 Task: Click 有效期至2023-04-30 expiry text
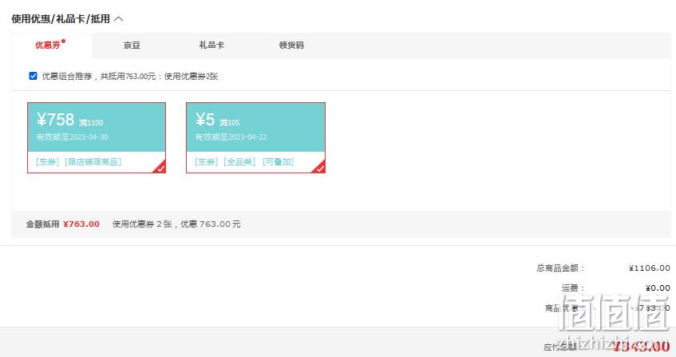tap(72, 137)
